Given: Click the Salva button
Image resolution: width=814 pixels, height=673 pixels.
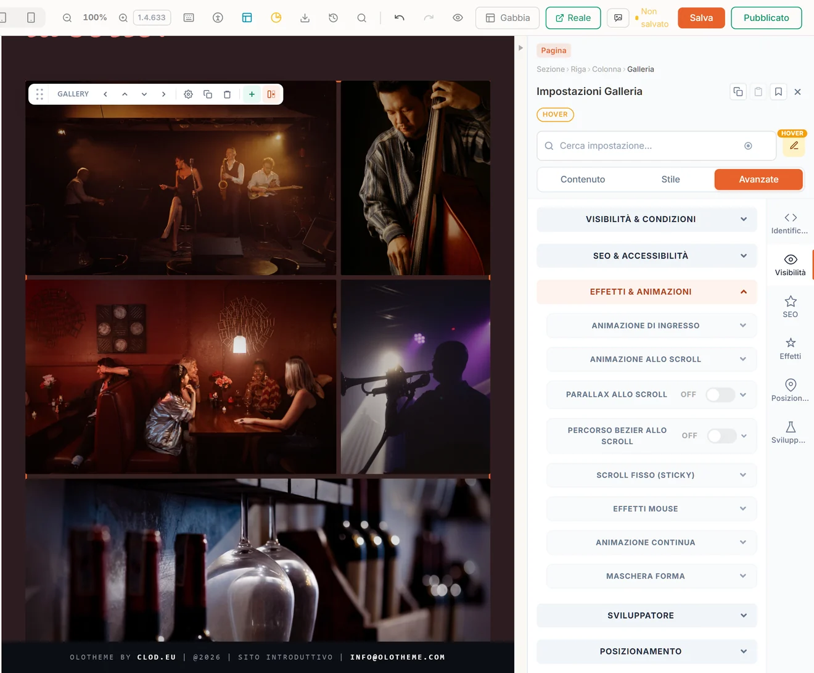Looking at the screenshot, I should coord(701,18).
